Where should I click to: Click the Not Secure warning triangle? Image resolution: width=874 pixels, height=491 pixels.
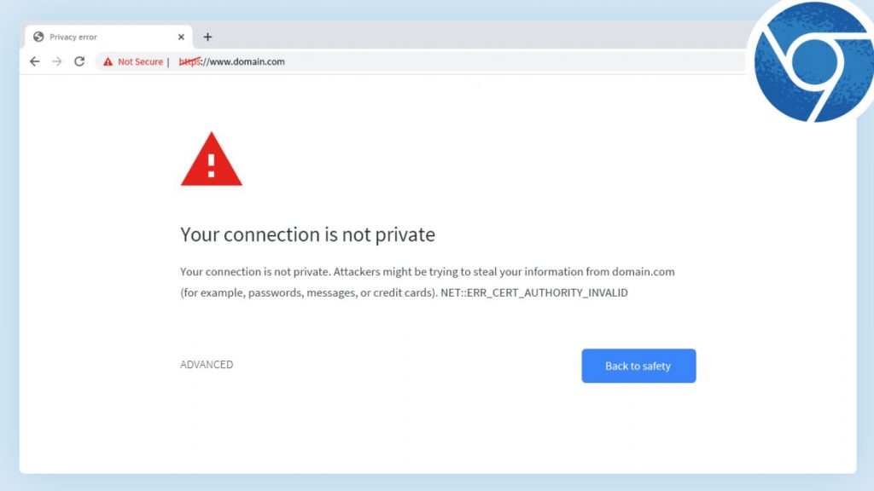pyautogui.click(x=107, y=61)
